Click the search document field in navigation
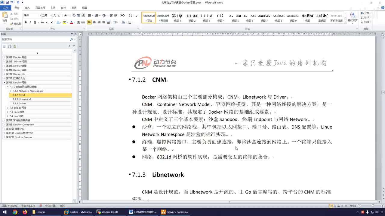 point(35,39)
